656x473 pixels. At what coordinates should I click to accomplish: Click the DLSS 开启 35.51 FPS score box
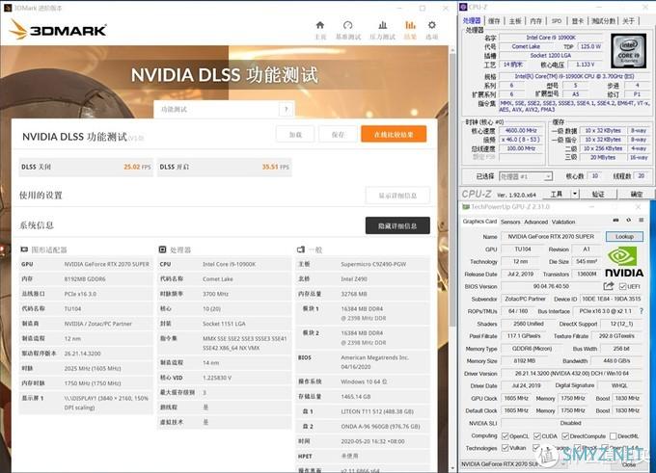(x=225, y=167)
